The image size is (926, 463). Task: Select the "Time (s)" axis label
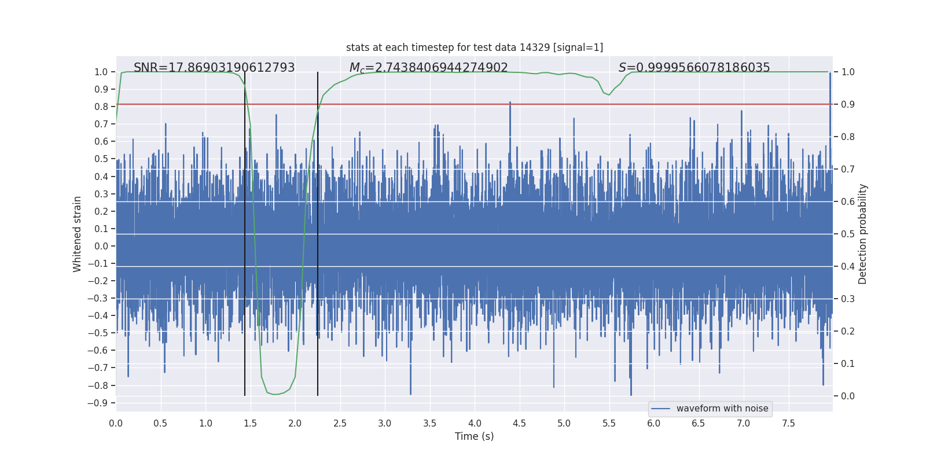pyautogui.click(x=475, y=436)
